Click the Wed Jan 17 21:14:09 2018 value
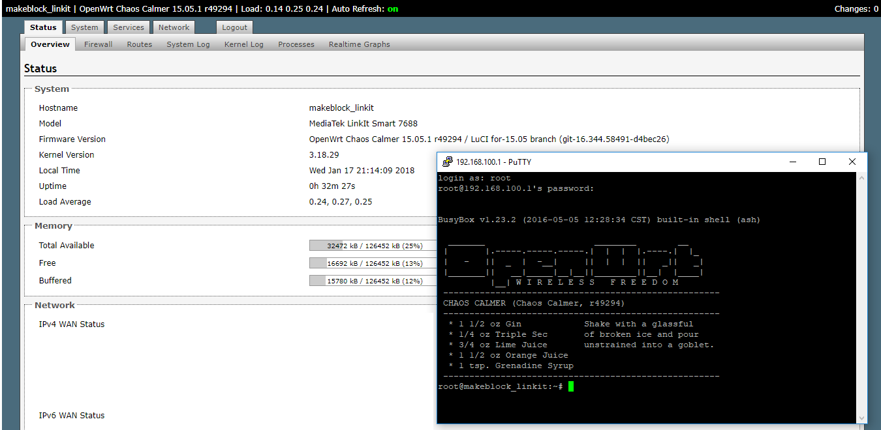881x430 pixels. tap(362, 171)
